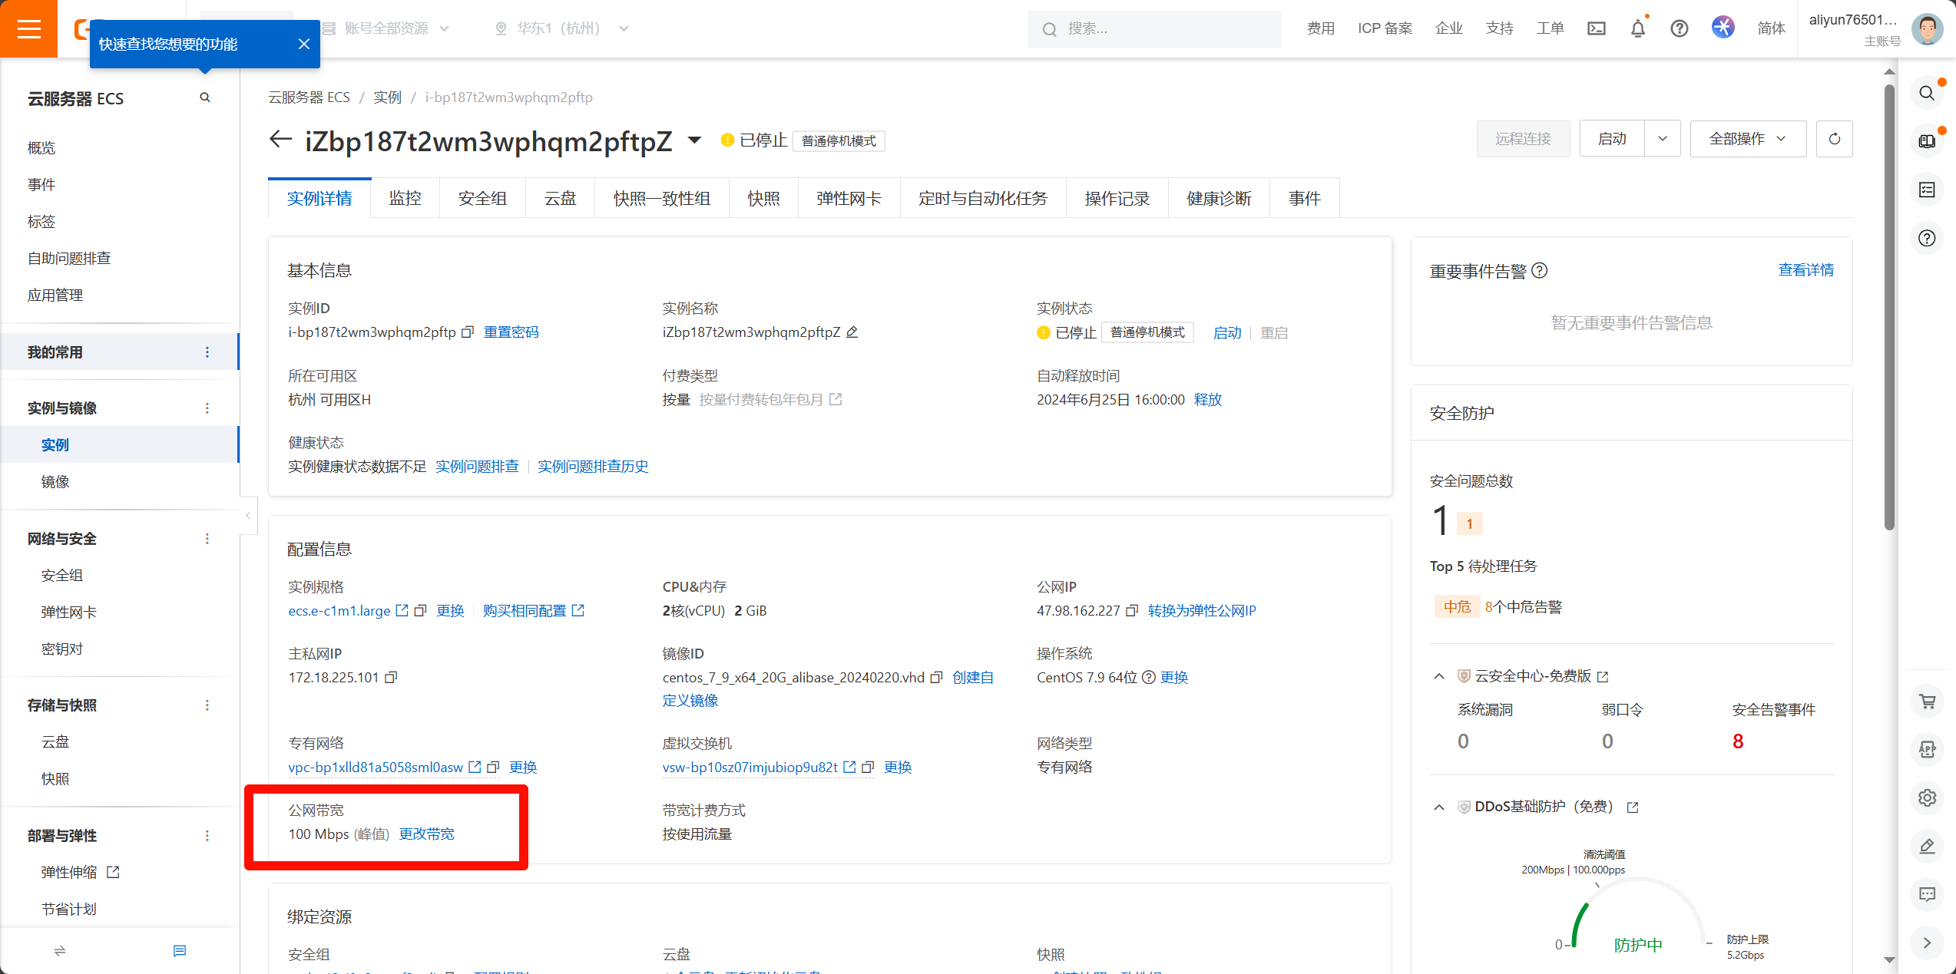Screen dimensions: 1956x974
Task: Open the hamburger main menu
Action: click(28, 28)
